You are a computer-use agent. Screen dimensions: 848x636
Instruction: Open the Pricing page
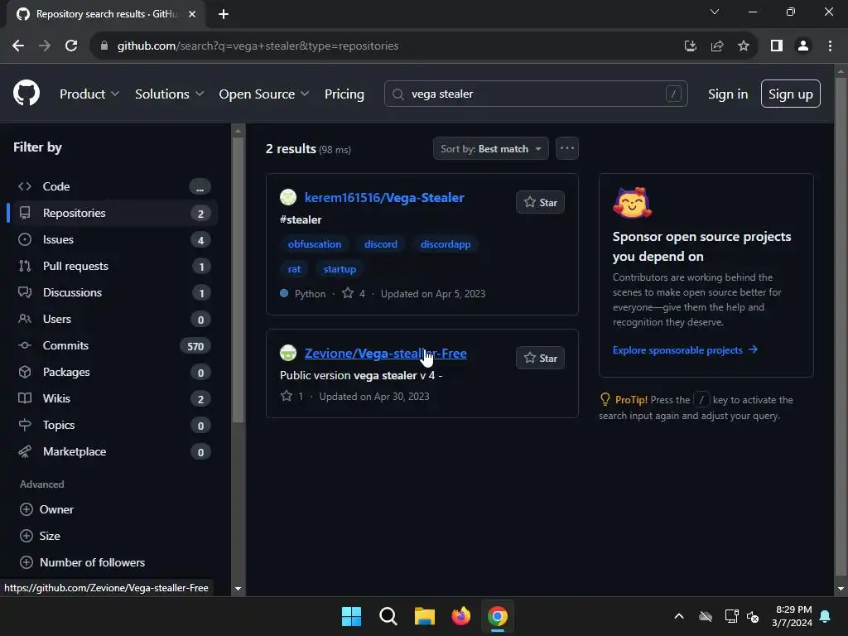coord(344,94)
